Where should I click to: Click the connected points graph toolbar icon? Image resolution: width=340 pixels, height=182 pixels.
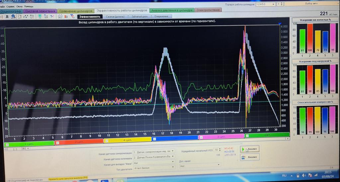pyautogui.click(x=26, y=16)
